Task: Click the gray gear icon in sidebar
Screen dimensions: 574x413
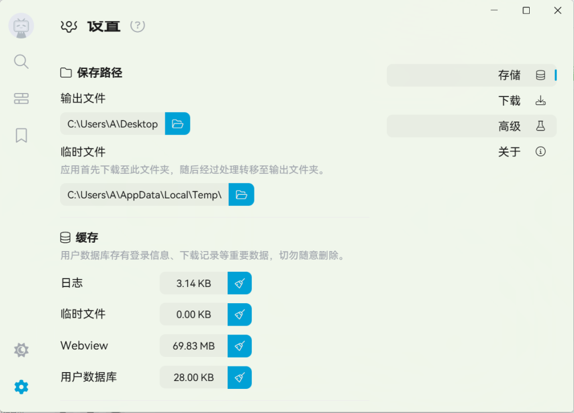Action: point(21,350)
